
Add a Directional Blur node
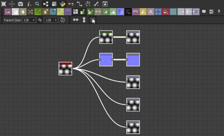tap(46, 12)
